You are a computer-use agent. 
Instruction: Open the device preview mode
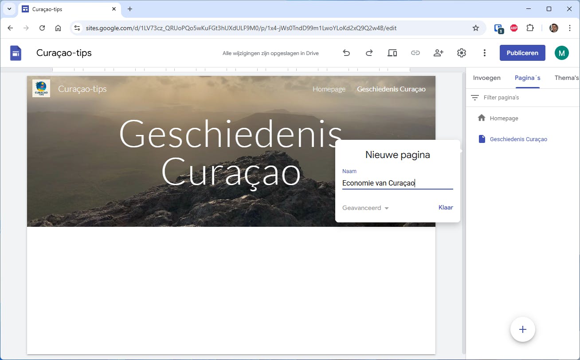[x=392, y=53]
